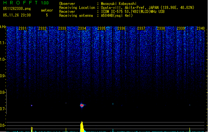
Task: Click the faint echo spot near 2331
Action: pyautogui.click(x=32, y=105)
